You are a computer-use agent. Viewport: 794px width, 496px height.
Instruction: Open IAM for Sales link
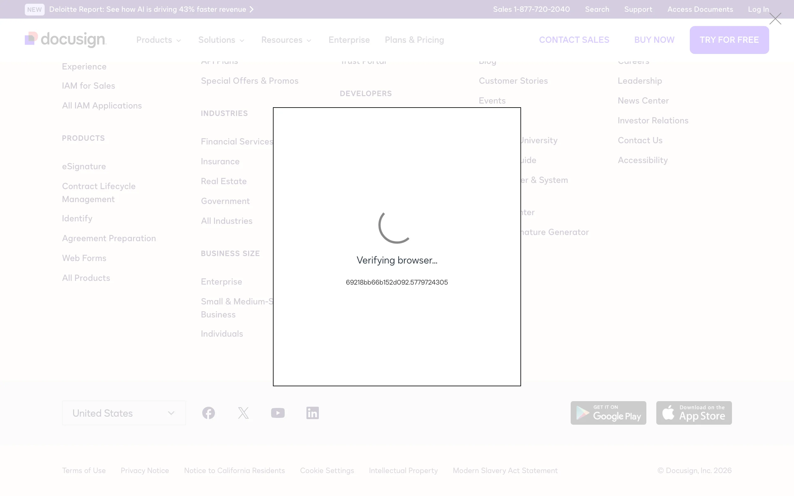click(x=89, y=86)
